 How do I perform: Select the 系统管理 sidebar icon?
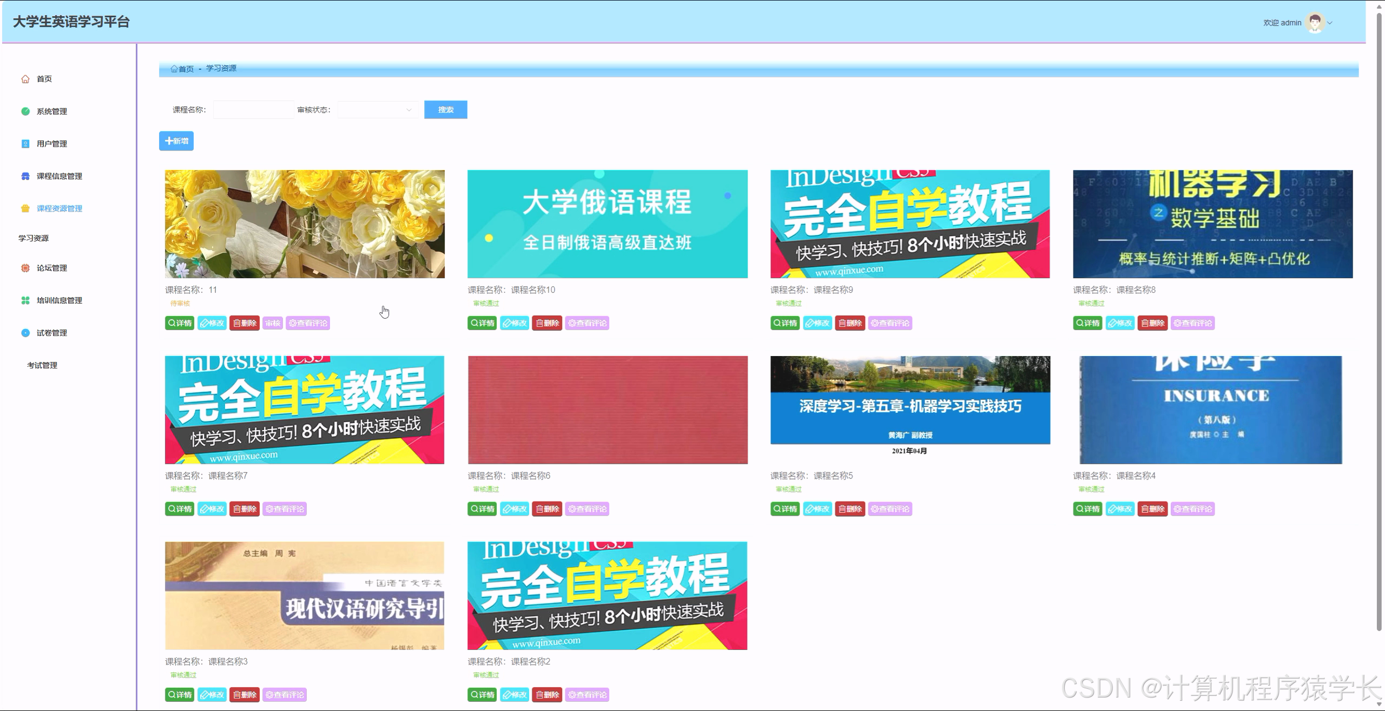point(25,111)
